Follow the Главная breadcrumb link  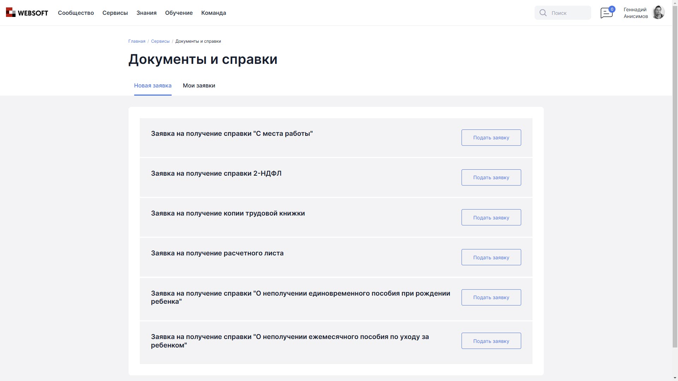coord(136,41)
